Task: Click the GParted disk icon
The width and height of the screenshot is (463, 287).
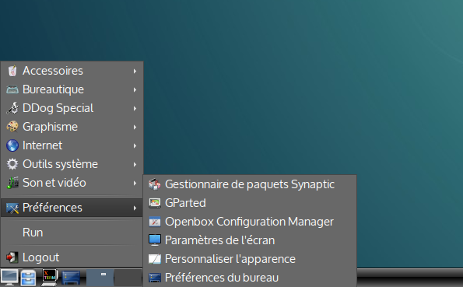Action: tap(154, 203)
